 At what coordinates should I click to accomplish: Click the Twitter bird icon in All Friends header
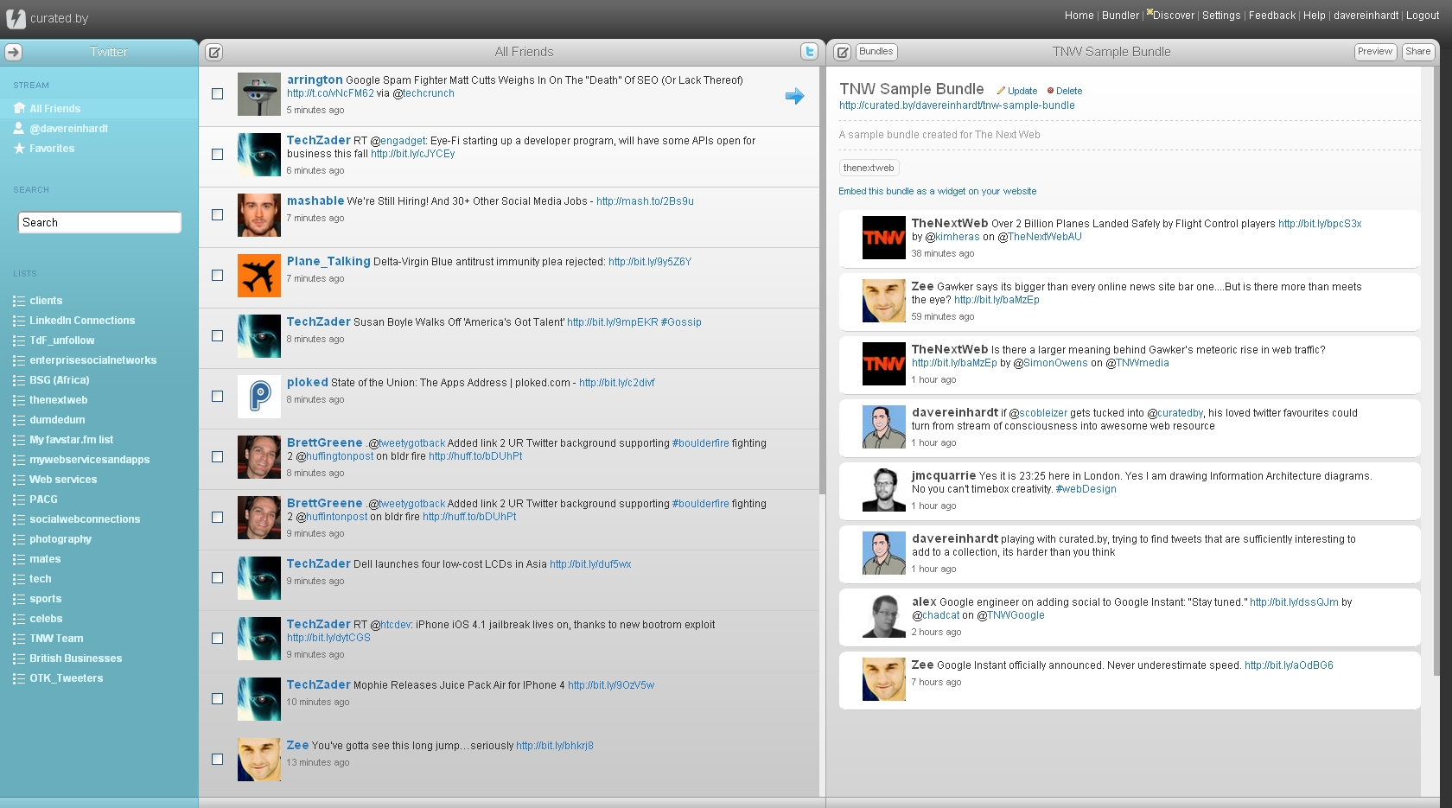click(x=810, y=52)
